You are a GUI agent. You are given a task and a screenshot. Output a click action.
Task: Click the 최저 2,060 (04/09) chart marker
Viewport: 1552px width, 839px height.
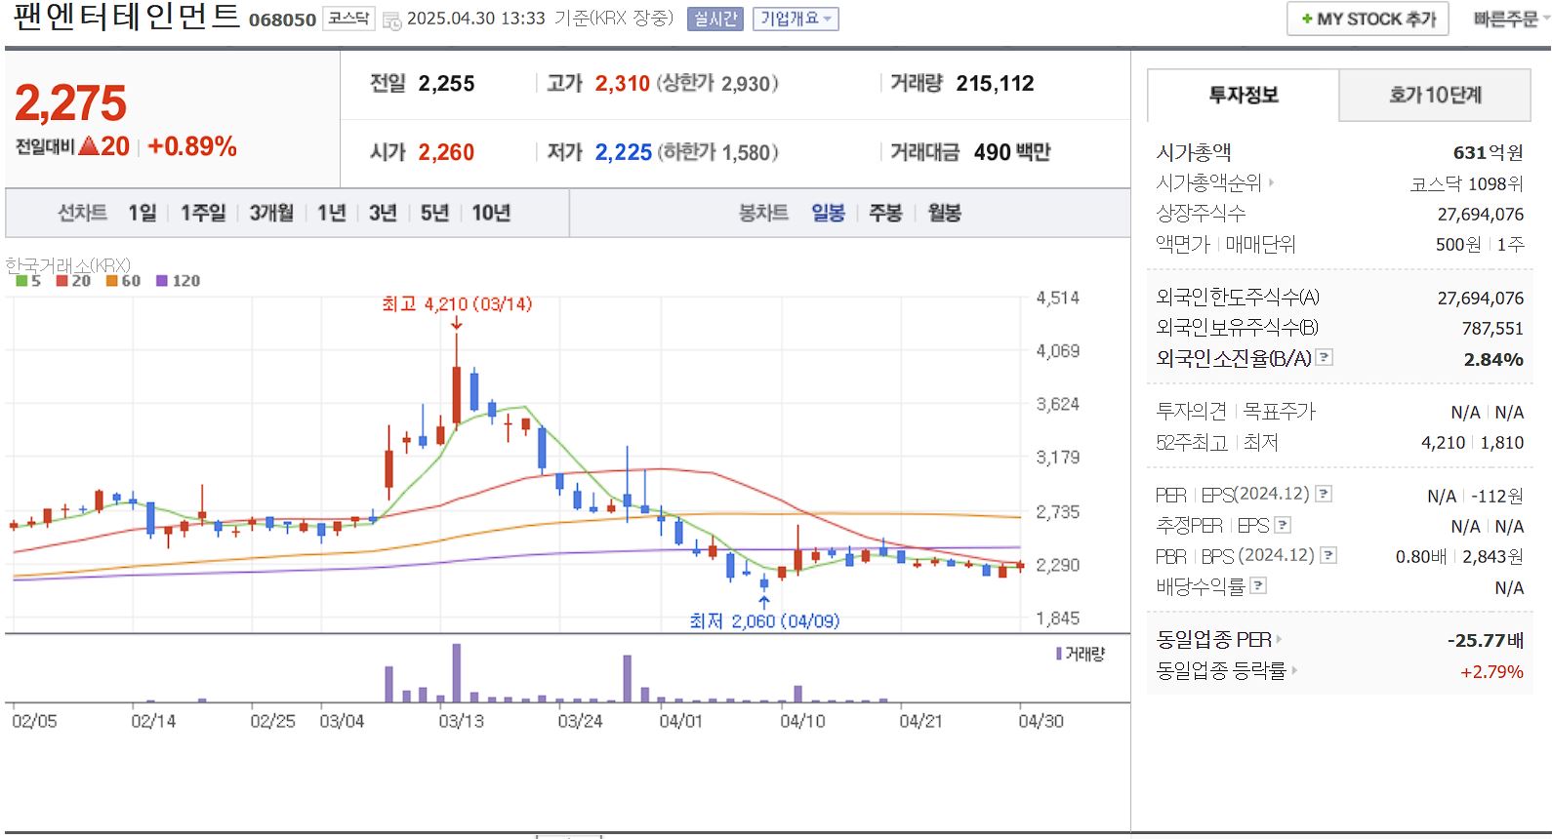pos(764,621)
